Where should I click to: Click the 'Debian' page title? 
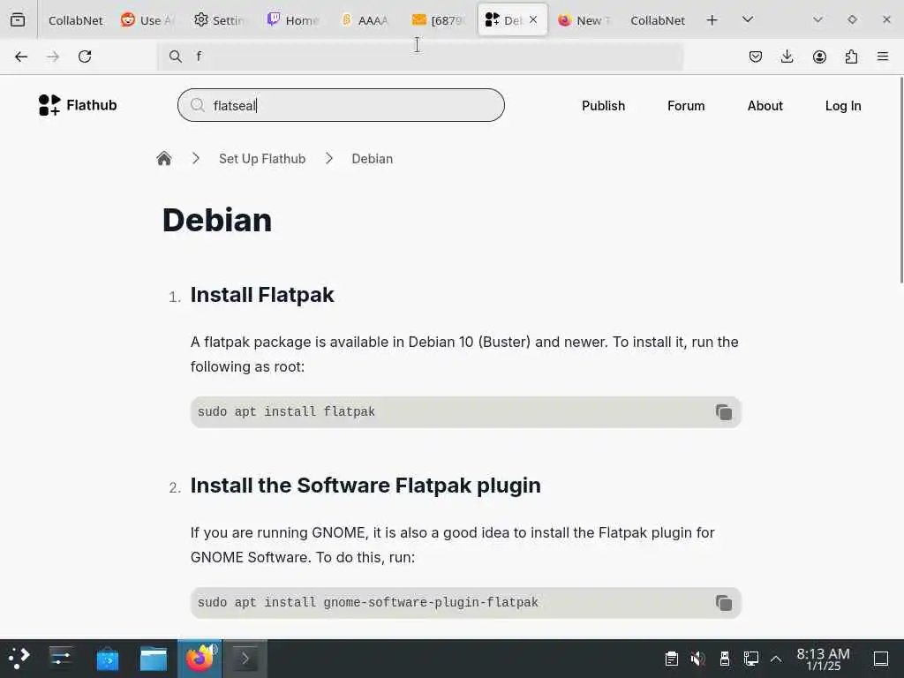click(x=217, y=220)
